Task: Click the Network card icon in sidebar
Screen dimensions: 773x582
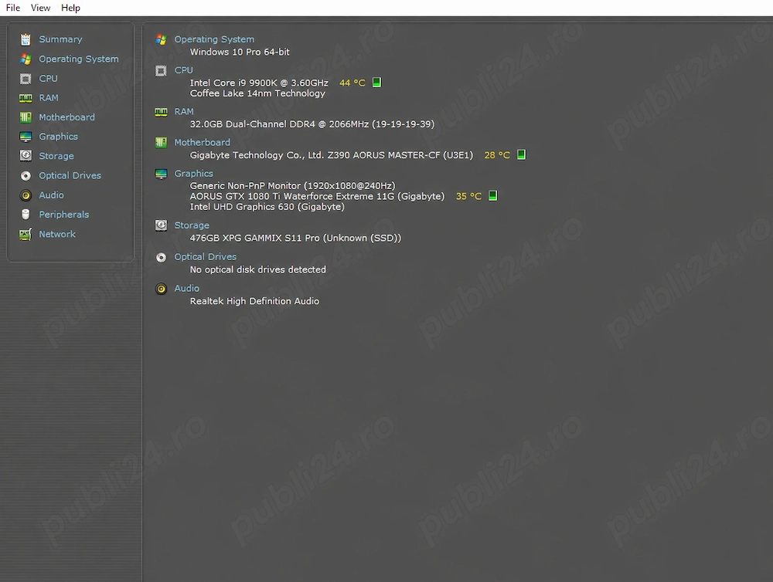Action: pyautogui.click(x=26, y=235)
